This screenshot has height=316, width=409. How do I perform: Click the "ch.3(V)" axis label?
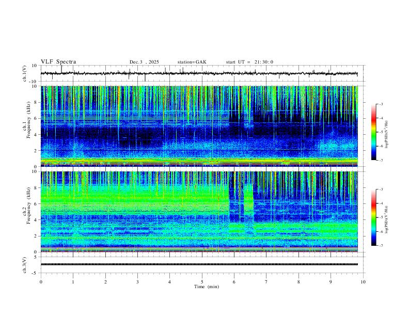coord(25,265)
